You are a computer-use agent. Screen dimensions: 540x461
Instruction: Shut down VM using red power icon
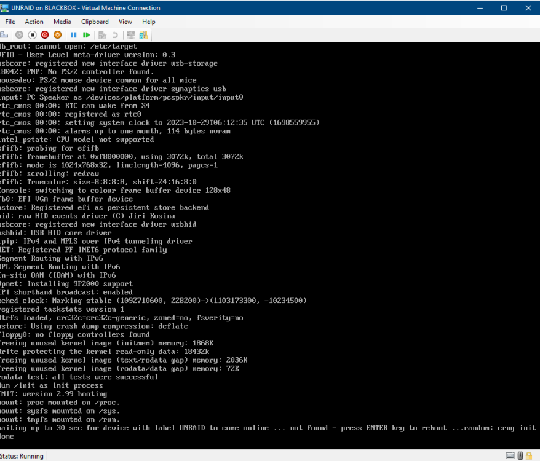[45, 35]
